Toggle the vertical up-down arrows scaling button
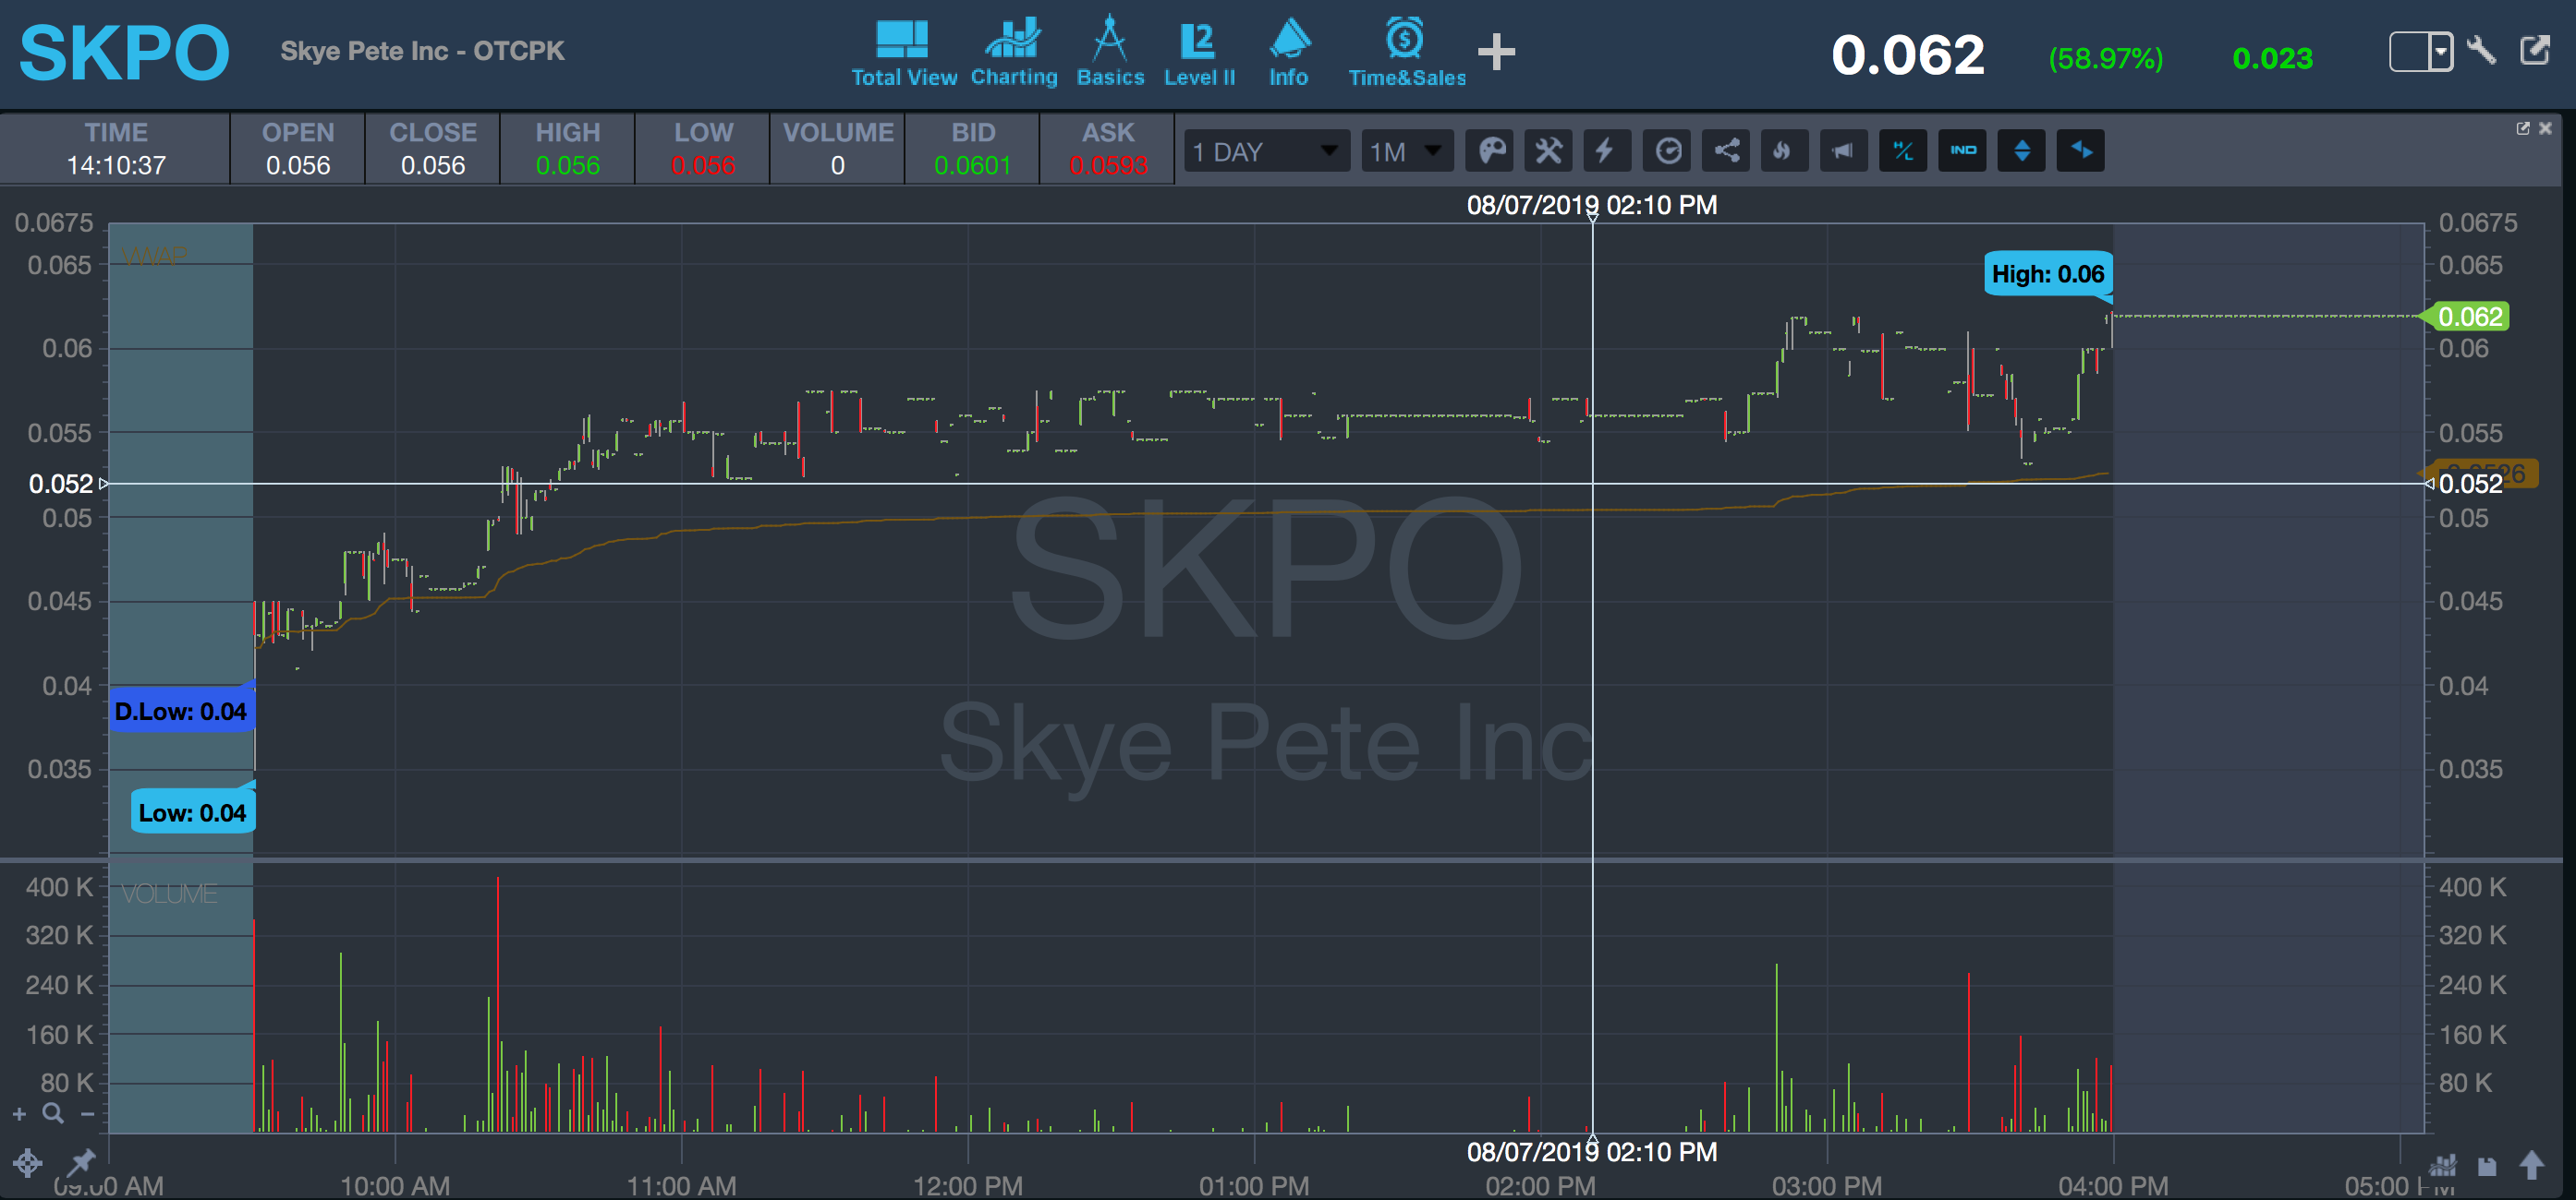The width and height of the screenshot is (2576, 1200). coord(2021,150)
